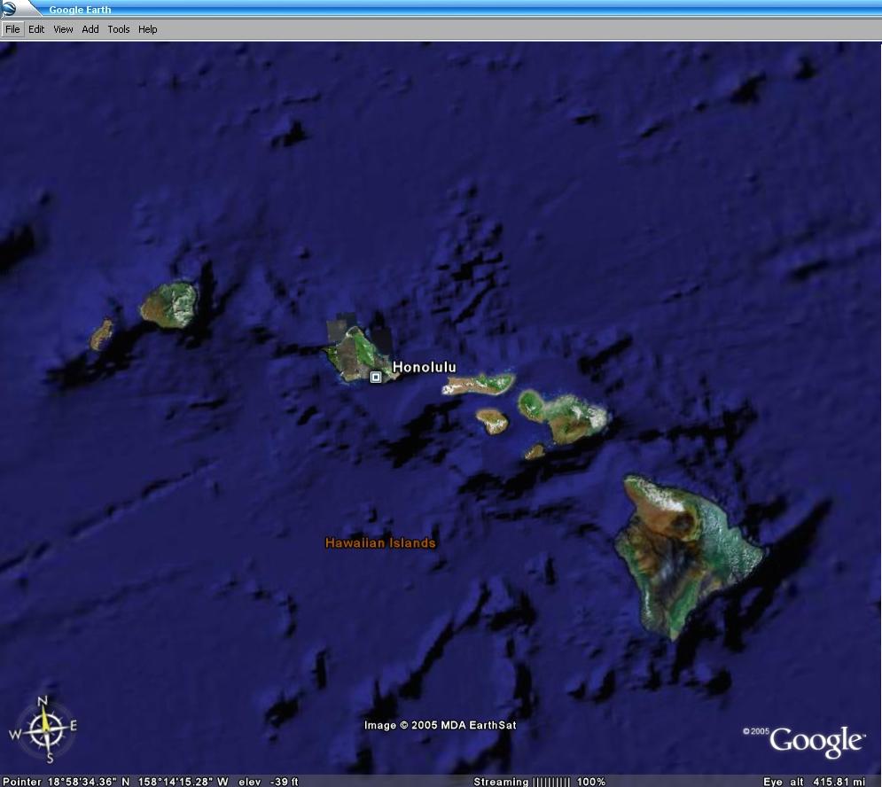Viewport: 882px width, 787px height.
Task: Click the Honolulu placemark square icon
Action: 376,377
